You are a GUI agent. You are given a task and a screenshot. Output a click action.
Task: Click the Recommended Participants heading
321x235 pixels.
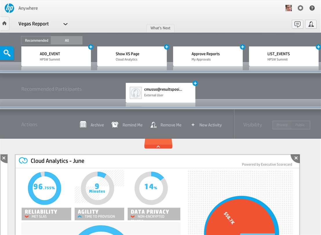[x=51, y=89]
